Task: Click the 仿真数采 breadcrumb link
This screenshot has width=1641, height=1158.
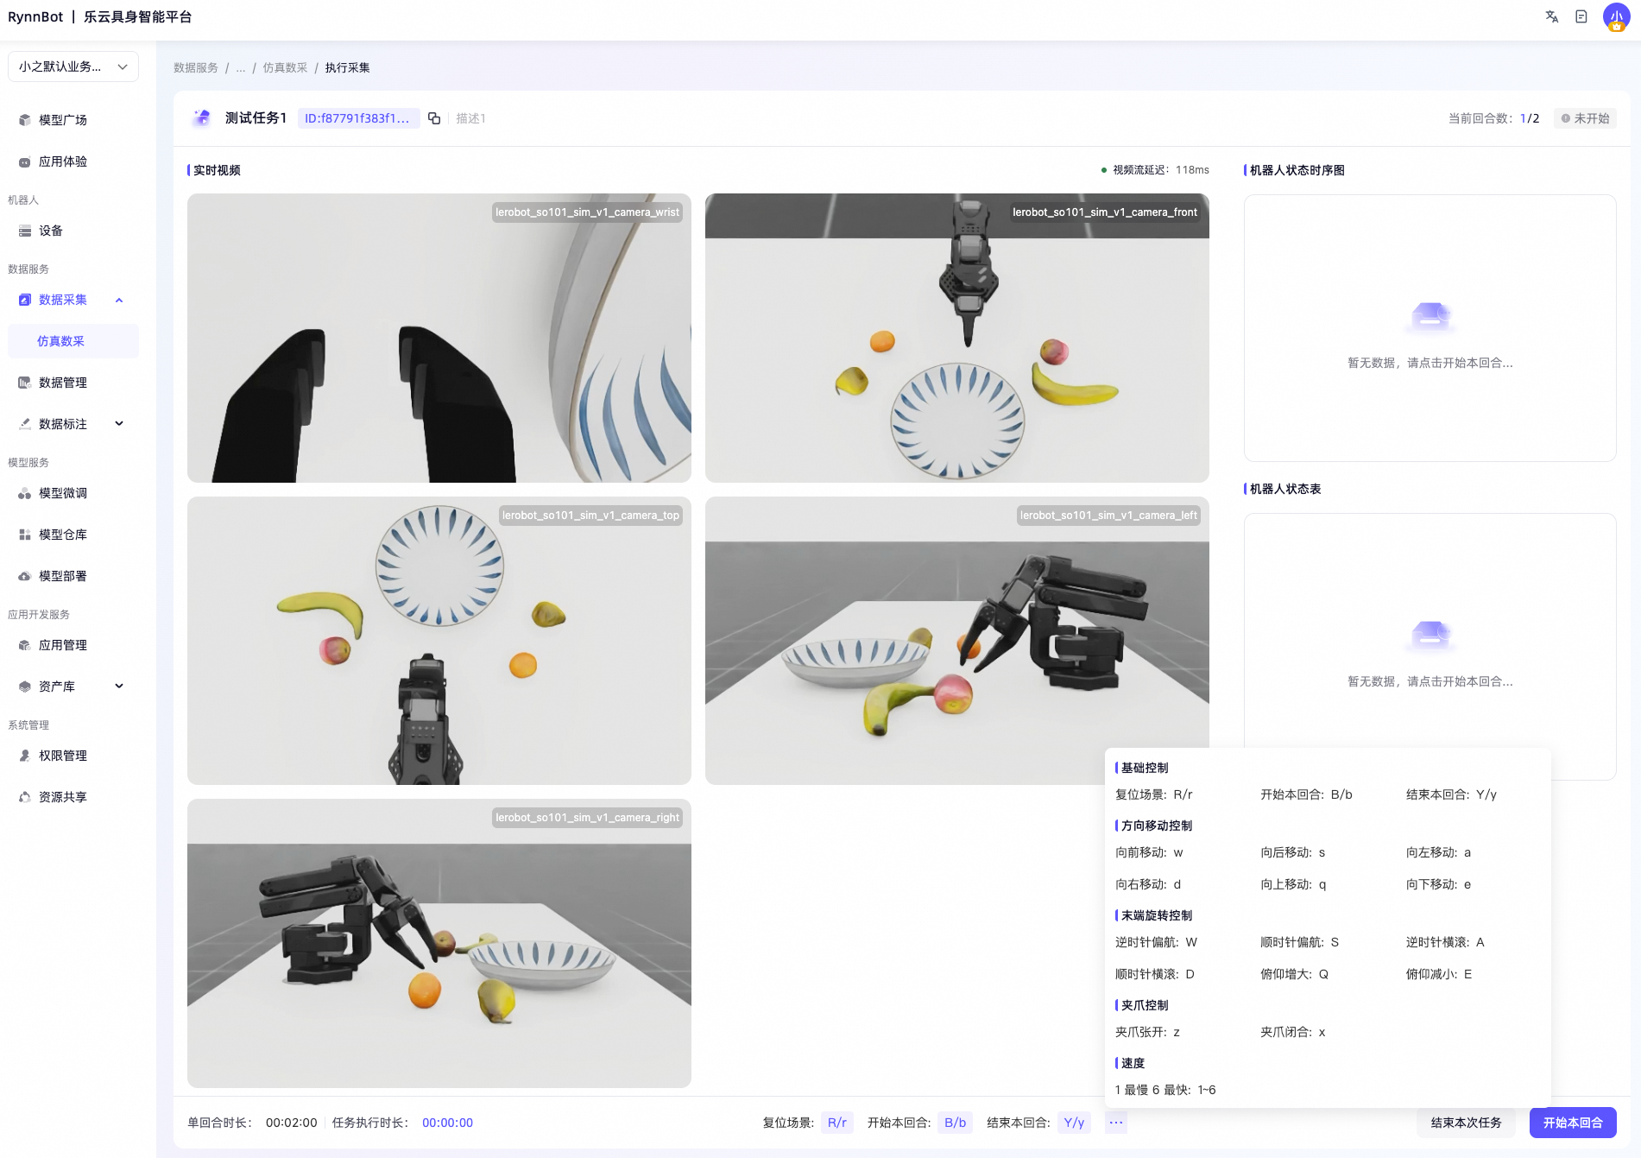Action: (x=286, y=67)
